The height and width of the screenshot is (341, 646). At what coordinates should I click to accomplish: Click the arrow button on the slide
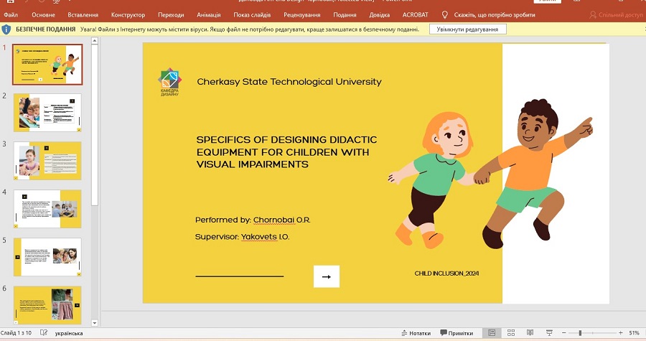327,276
